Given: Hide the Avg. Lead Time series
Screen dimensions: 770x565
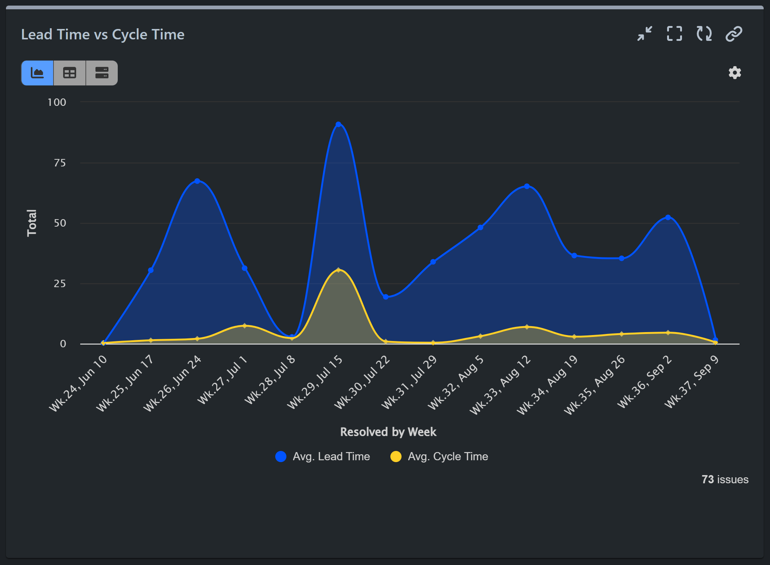Looking at the screenshot, I should click(x=323, y=456).
